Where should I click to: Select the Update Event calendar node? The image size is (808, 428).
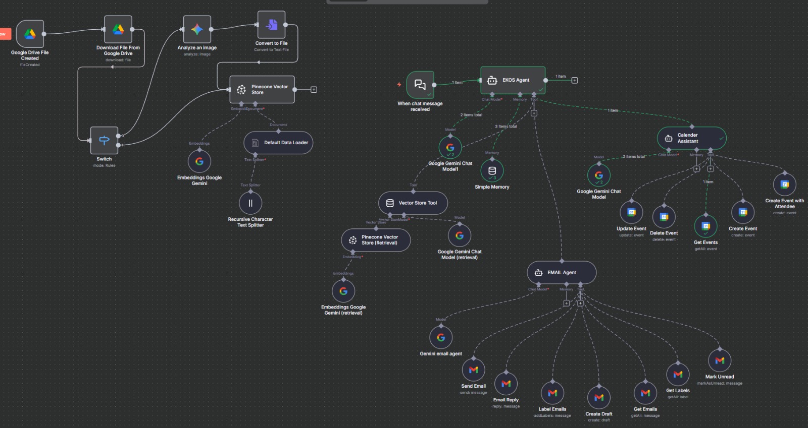click(x=631, y=212)
